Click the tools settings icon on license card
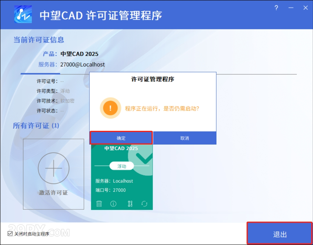This screenshot has height=245, width=313. coord(130,204)
